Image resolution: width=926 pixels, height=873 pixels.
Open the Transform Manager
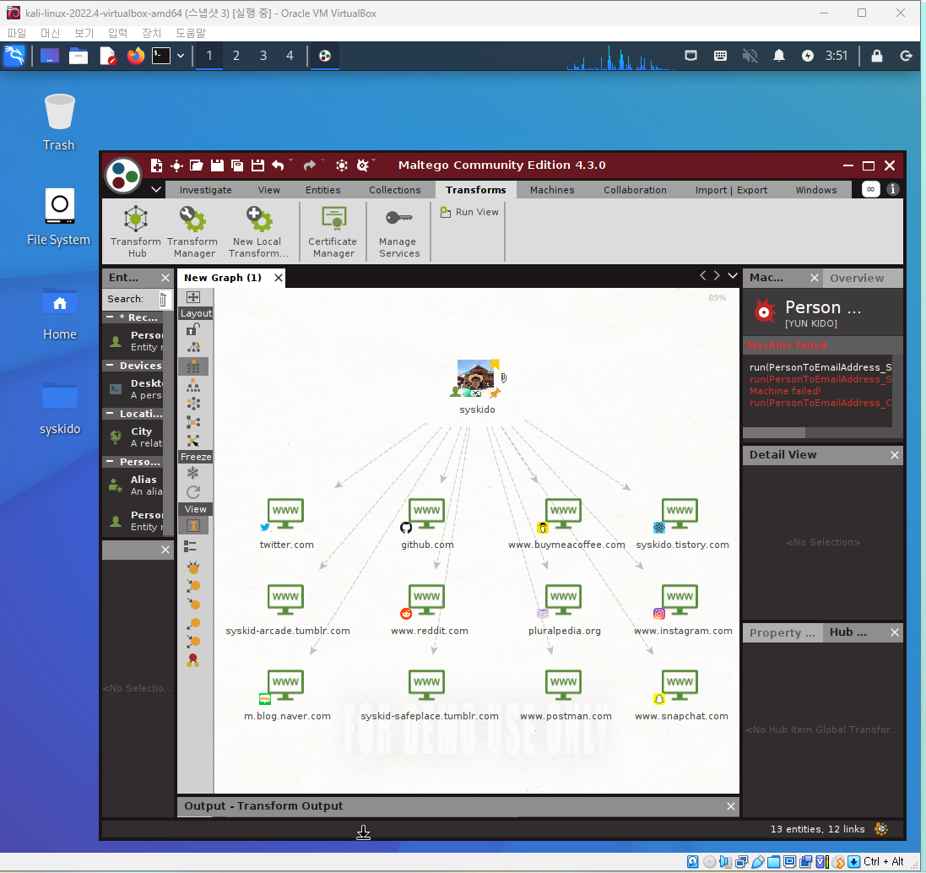click(193, 231)
